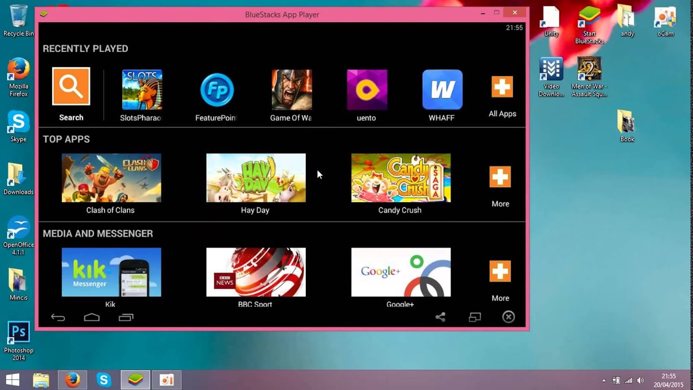Launch Game Of War app
The image size is (693, 390).
coord(291,89)
